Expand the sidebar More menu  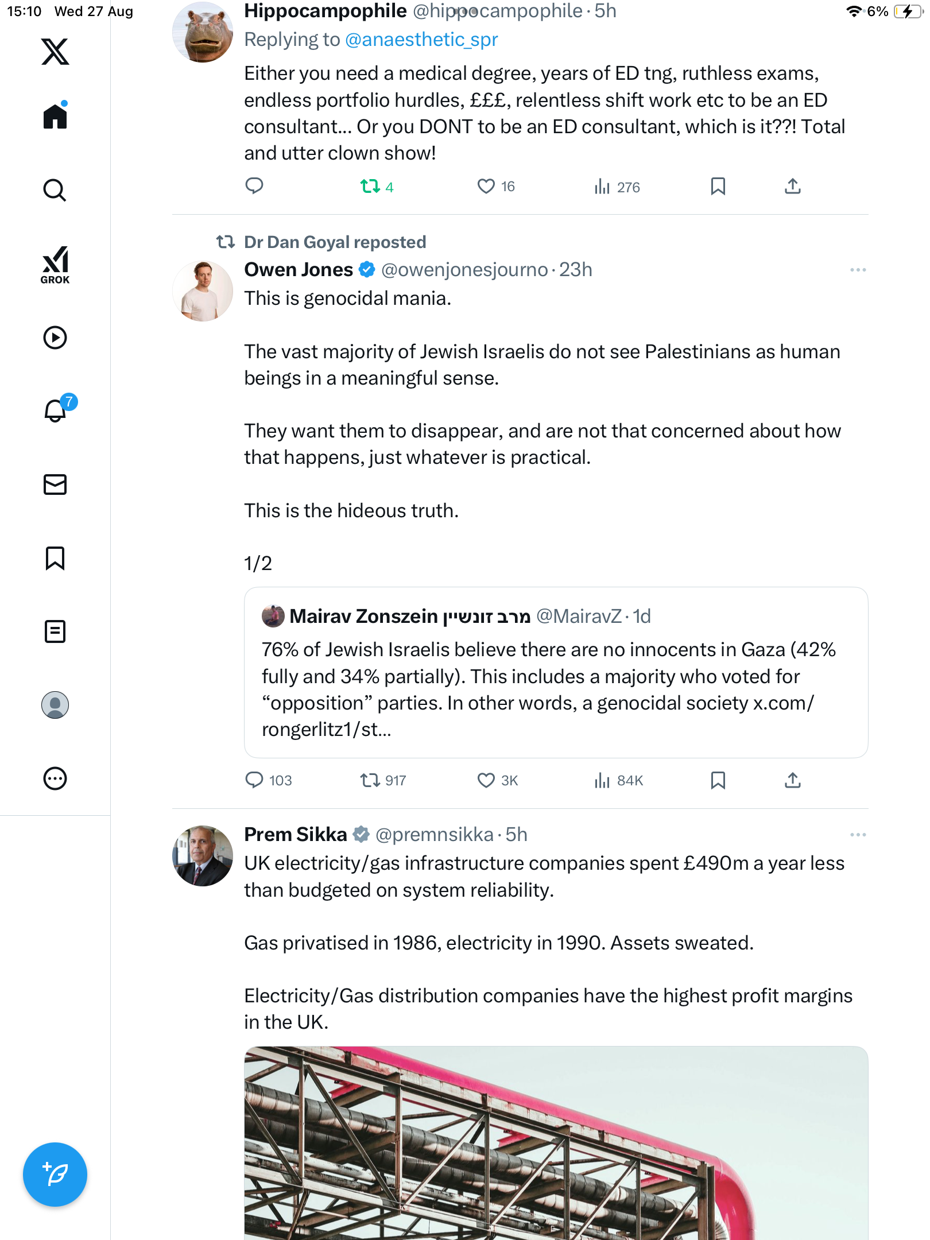click(55, 778)
